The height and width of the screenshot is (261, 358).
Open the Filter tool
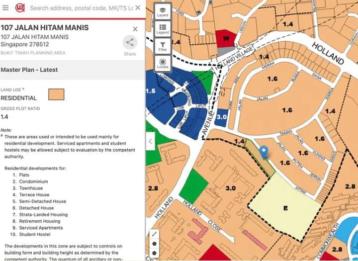(163, 46)
